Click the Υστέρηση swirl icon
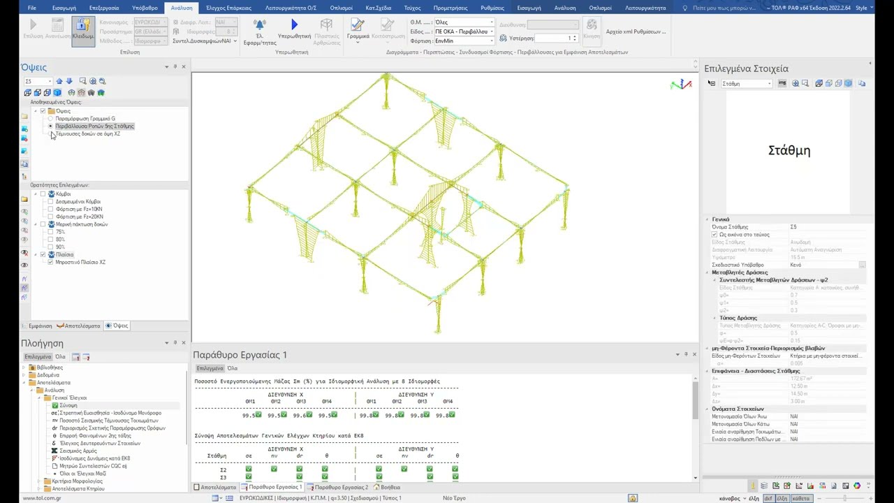Image resolution: width=894 pixels, height=503 pixels. (503, 38)
